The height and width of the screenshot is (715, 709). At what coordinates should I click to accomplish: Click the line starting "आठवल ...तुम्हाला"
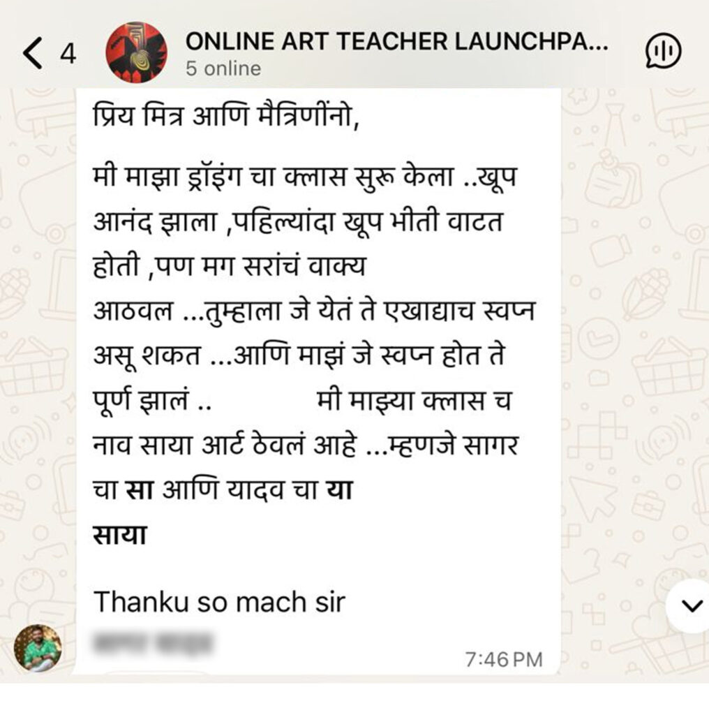[x=313, y=311]
